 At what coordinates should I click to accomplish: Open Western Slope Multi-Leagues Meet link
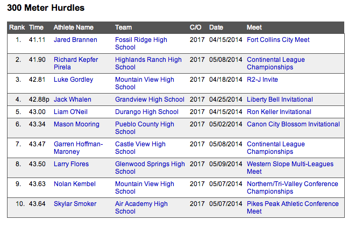tap(290, 168)
